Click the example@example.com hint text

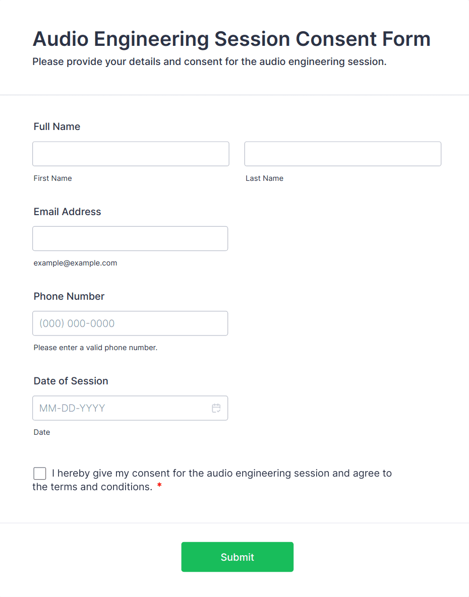[x=75, y=263]
